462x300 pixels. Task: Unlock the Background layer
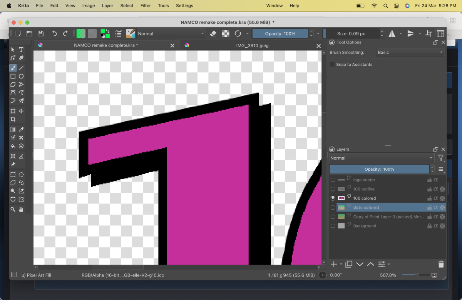click(429, 226)
